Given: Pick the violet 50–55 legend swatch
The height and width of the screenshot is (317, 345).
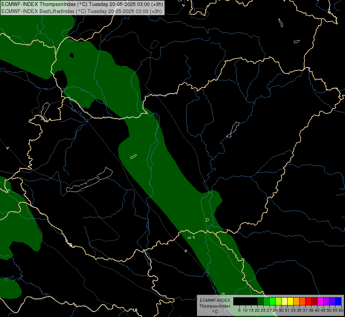Looking at the screenshot, I should [332, 301].
